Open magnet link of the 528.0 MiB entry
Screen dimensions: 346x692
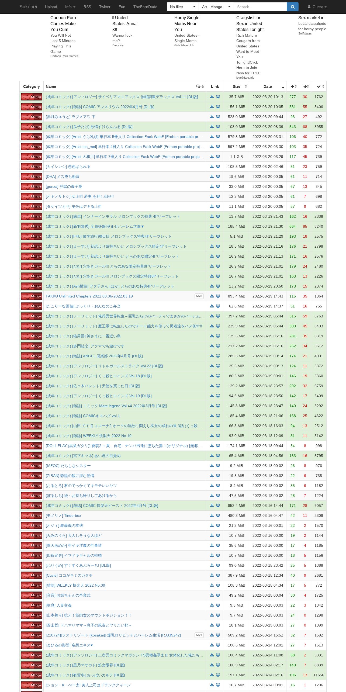click(218, 117)
